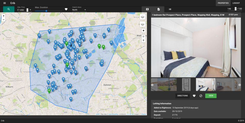Click the Max. Duration slider handle
Screen dimensions: 245x123
tap(46, 11)
